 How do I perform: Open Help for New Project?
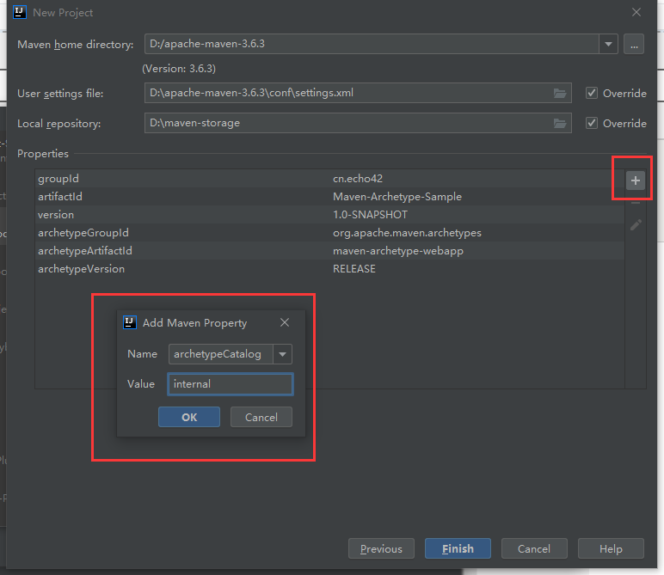611,548
